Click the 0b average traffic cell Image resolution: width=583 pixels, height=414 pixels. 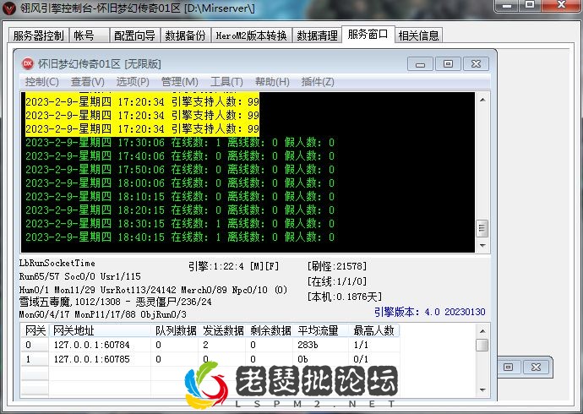coord(302,359)
